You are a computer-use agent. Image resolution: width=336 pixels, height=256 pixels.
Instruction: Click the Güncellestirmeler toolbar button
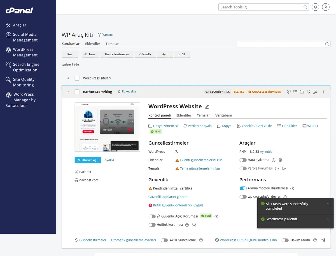pyautogui.click(x=117, y=54)
